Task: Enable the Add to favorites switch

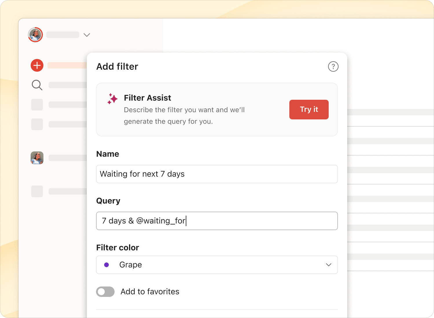Action: tap(105, 292)
